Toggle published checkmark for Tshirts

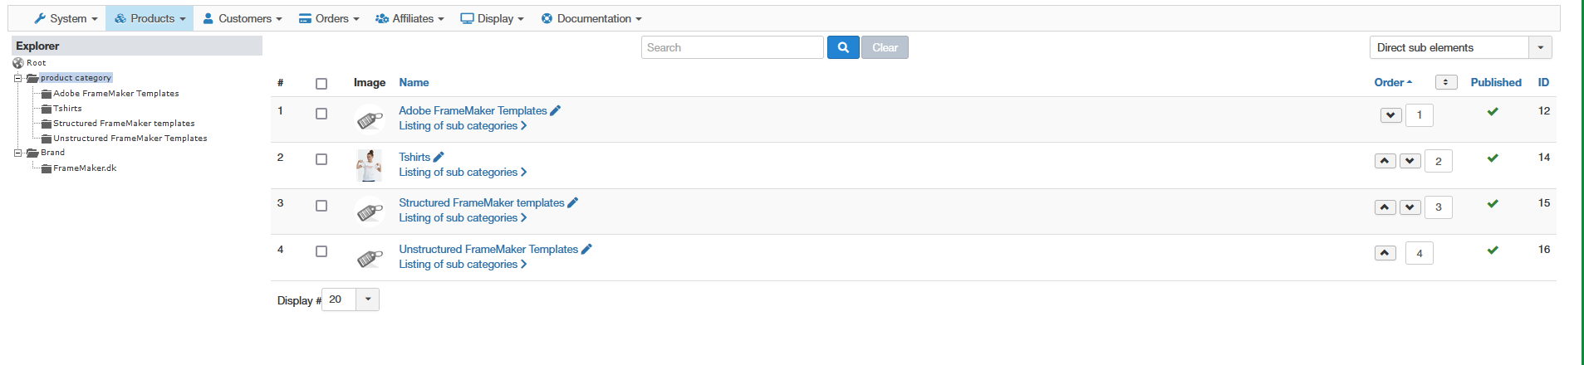1492,158
